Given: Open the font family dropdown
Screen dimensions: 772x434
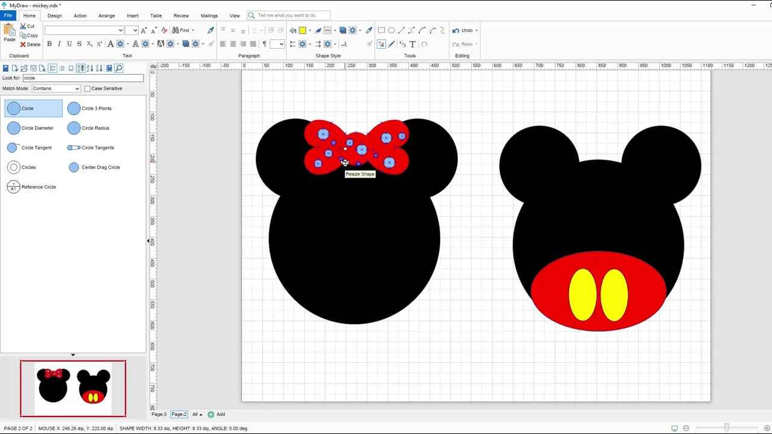Looking at the screenshot, I should pyautogui.click(x=120, y=30).
